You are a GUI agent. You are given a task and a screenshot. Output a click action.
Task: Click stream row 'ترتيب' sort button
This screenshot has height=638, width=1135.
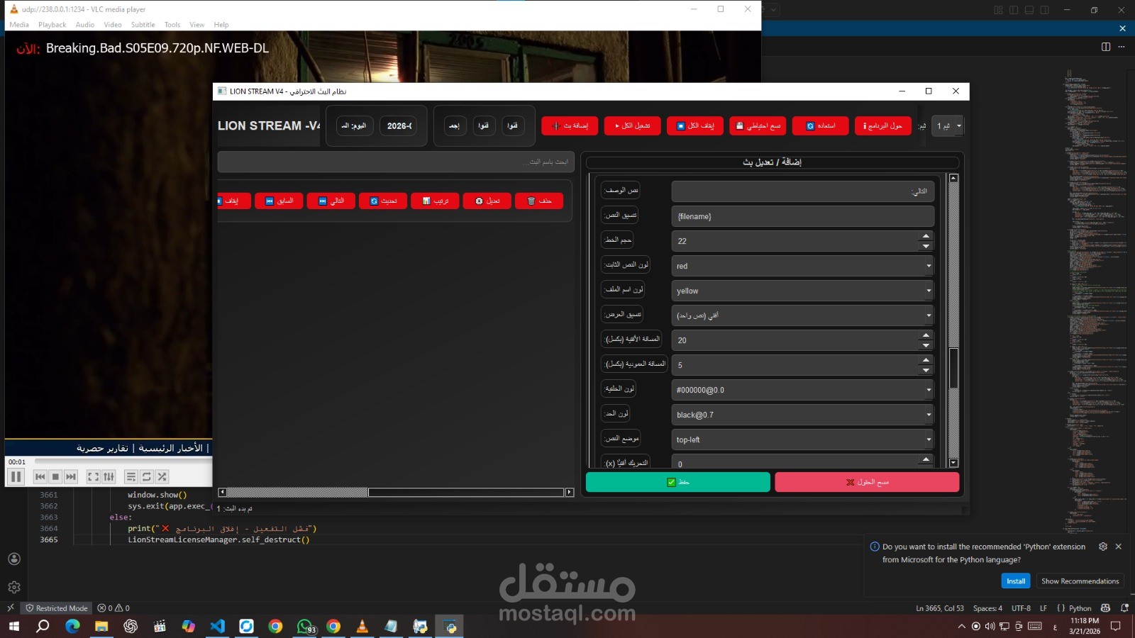click(435, 201)
